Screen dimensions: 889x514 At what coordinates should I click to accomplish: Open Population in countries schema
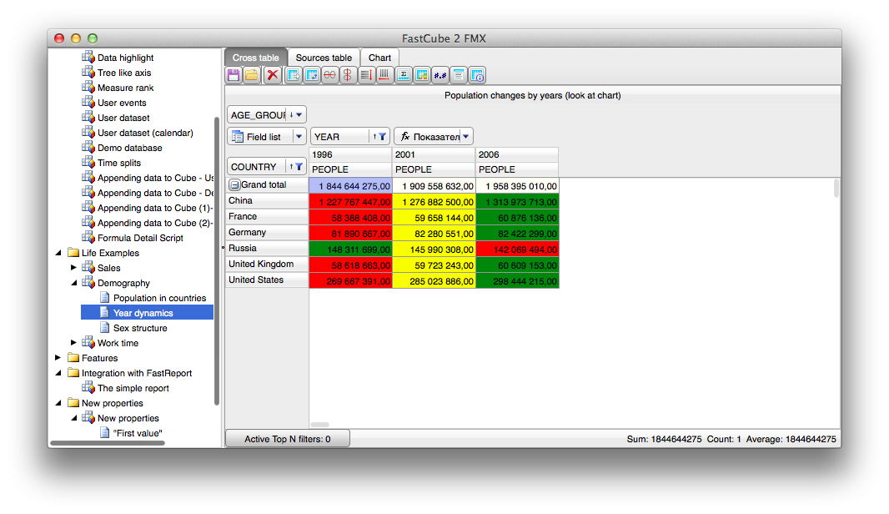(x=159, y=298)
